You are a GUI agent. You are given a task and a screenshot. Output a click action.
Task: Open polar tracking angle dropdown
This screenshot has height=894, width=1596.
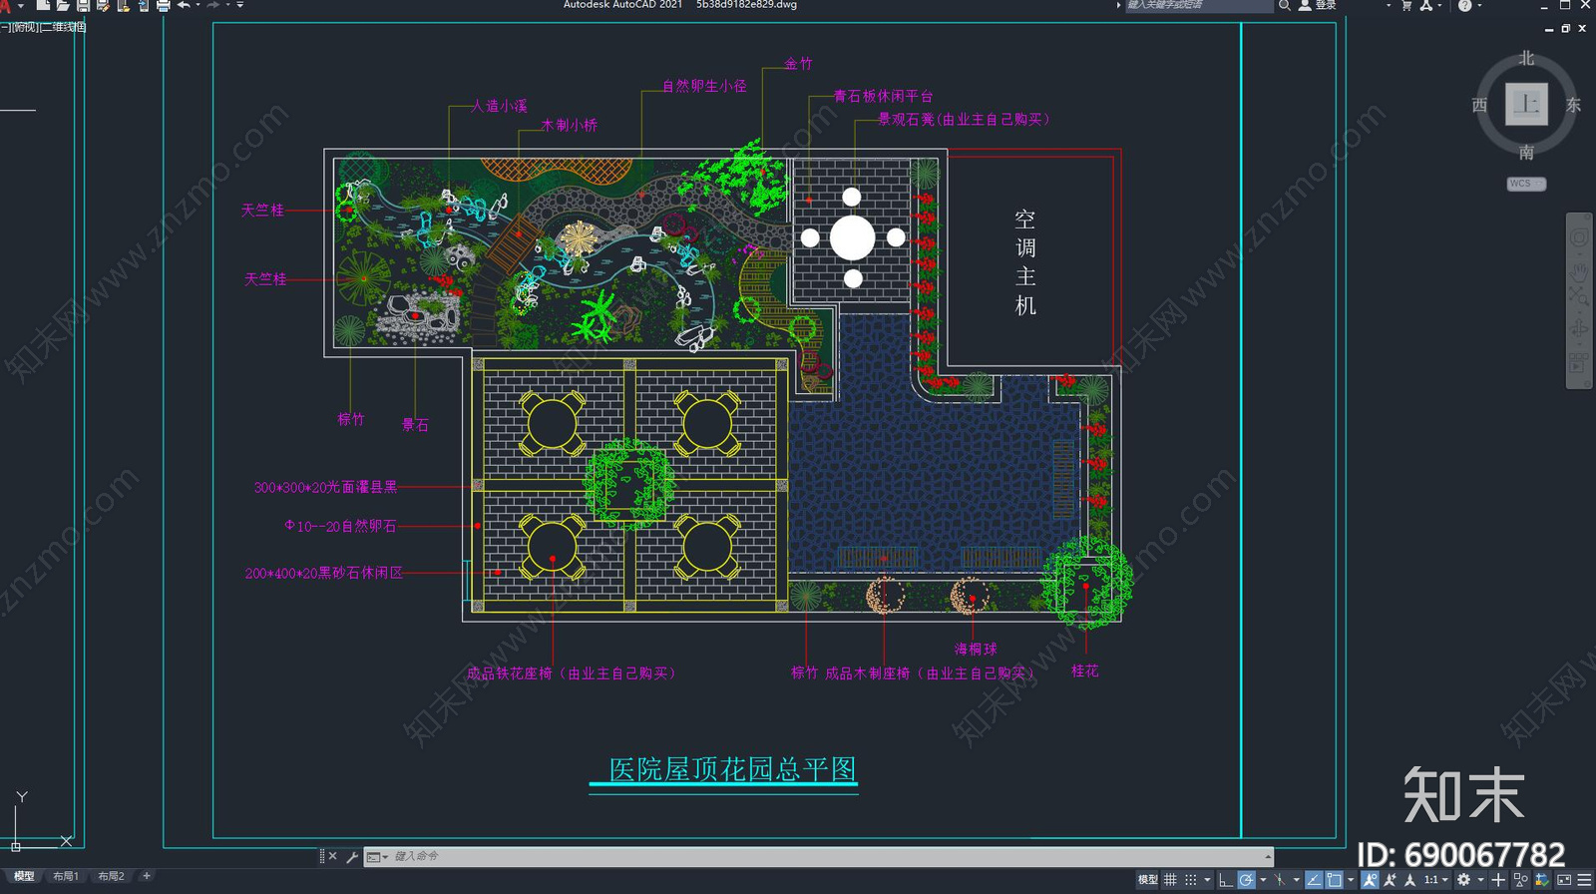[1263, 880]
